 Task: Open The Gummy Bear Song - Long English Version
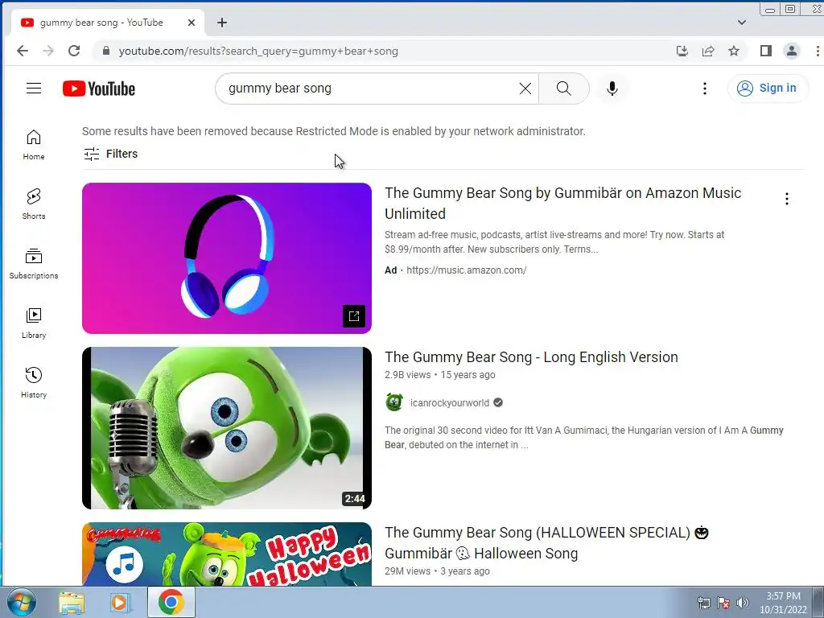coord(531,356)
